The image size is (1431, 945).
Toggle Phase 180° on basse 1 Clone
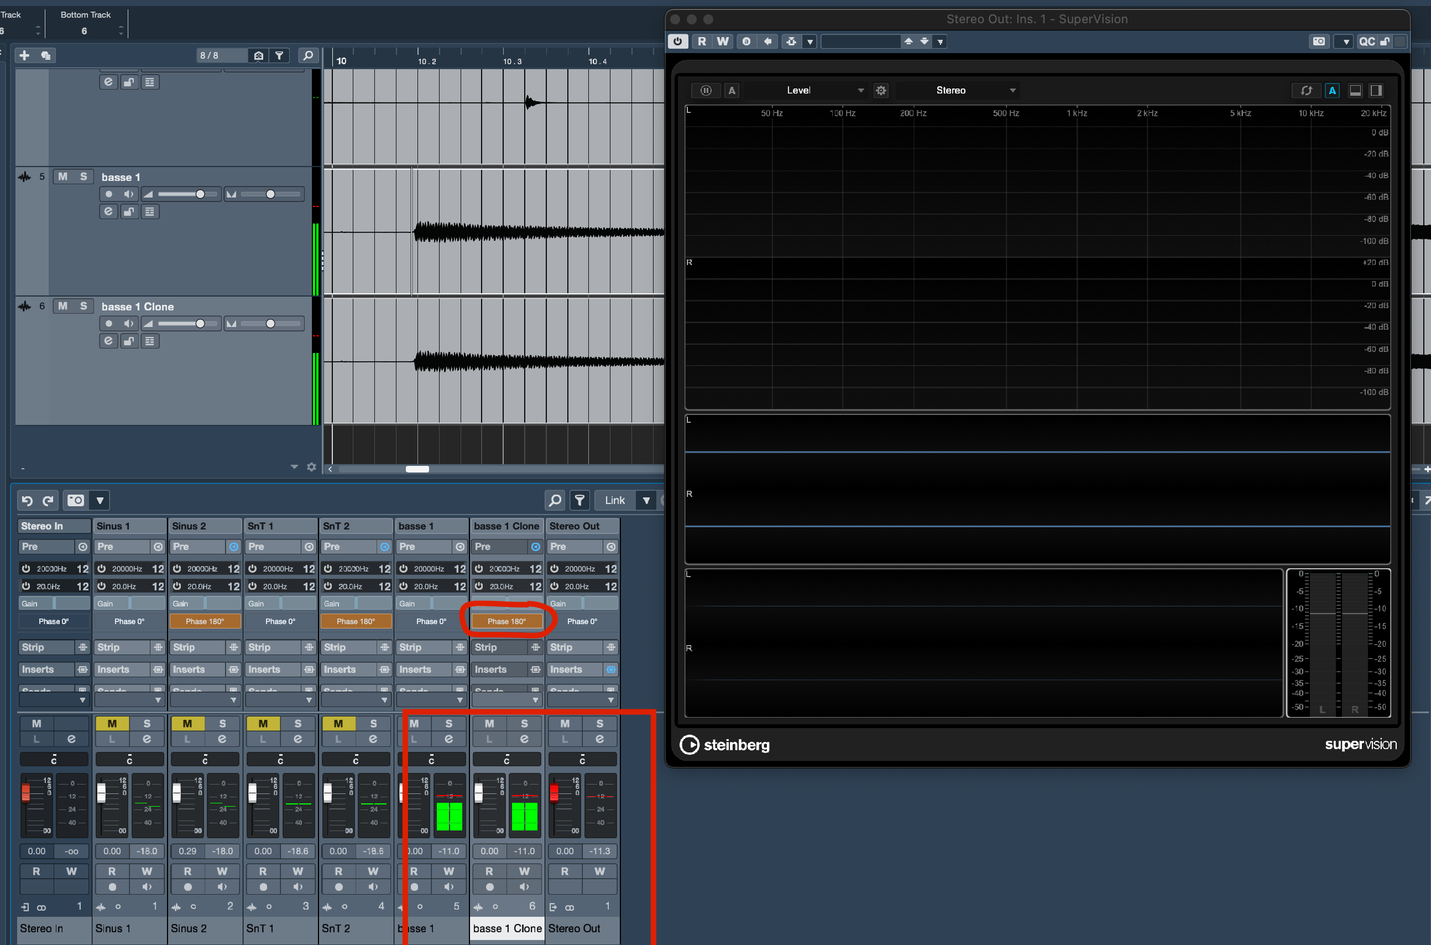point(506,621)
